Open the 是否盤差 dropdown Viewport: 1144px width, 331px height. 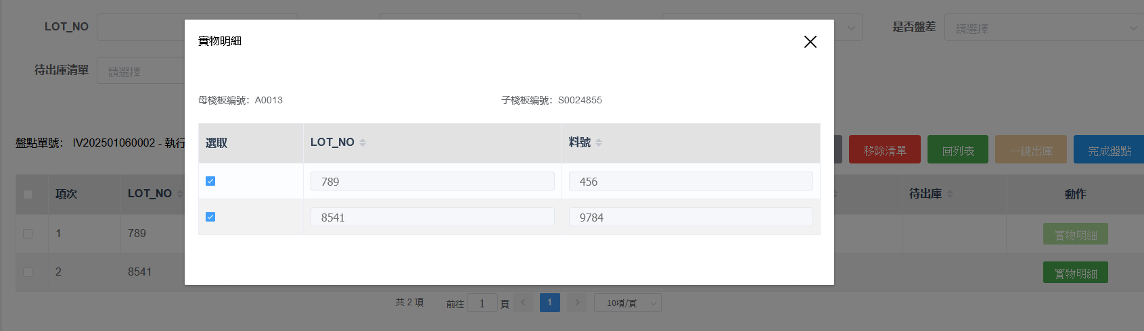tap(1044, 28)
